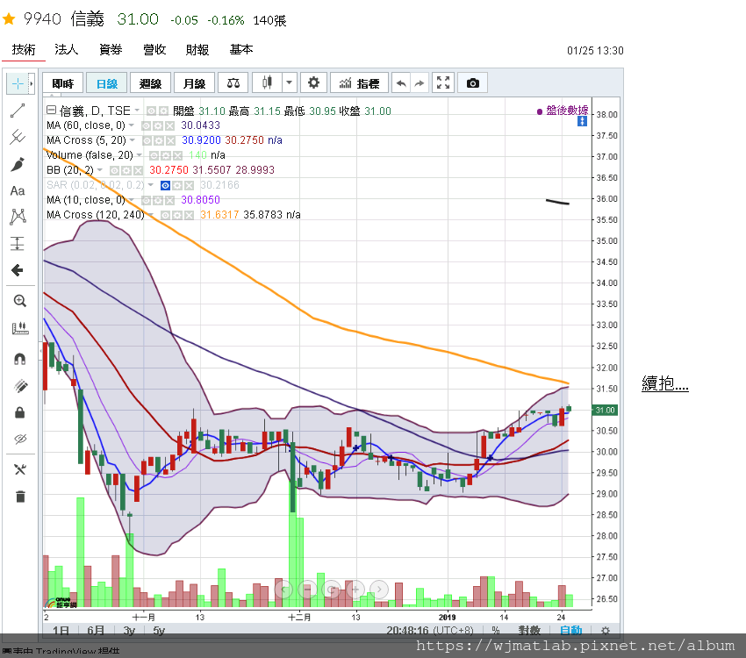
Task: Set the chart range to 3y
Action: coord(129,631)
